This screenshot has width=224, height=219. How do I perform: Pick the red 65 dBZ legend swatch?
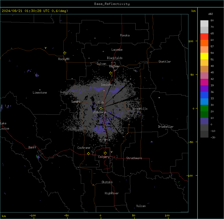204,36
